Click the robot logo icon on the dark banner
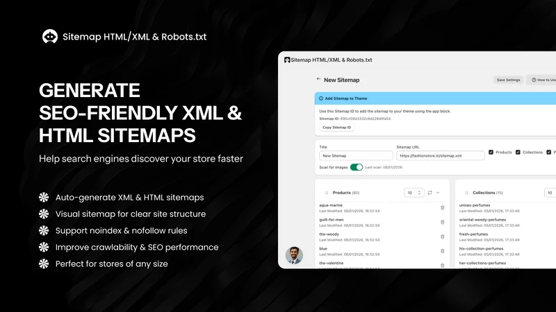 click(50, 37)
